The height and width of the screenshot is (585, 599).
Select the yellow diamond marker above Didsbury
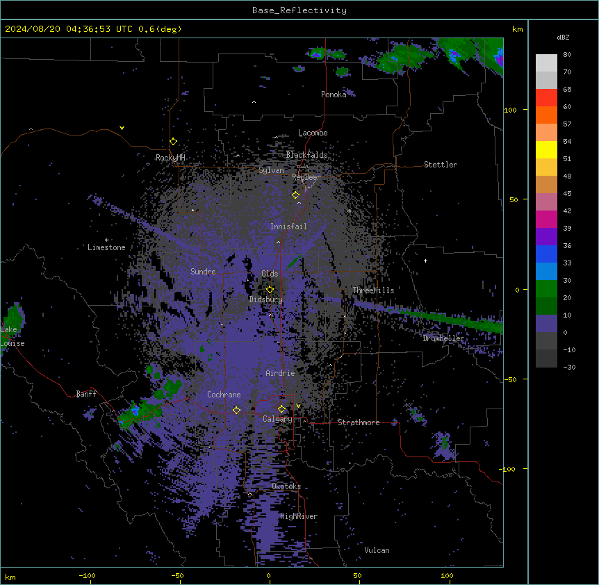[x=270, y=289]
